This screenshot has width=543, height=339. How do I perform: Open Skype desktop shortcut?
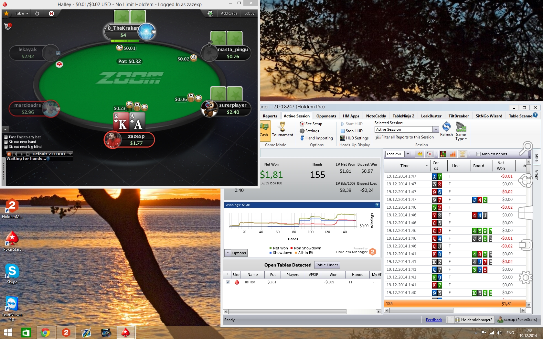pyautogui.click(x=12, y=274)
